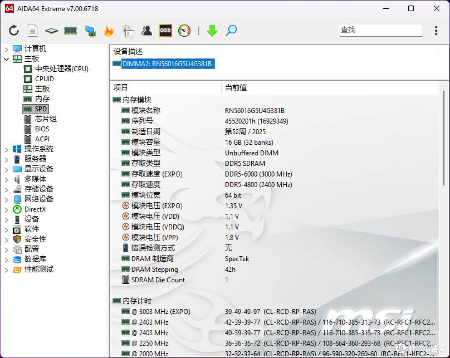Select the 序列号 row
Screen dimensions: 450x358
pyautogui.click(x=274, y=121)
